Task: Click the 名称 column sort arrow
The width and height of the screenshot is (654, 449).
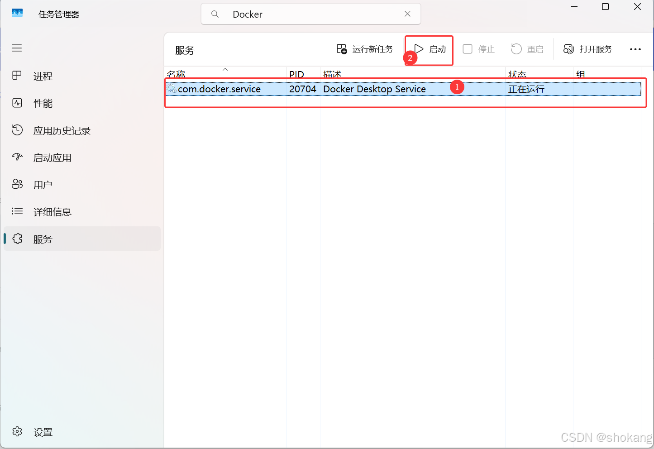Action: [225, 71]
